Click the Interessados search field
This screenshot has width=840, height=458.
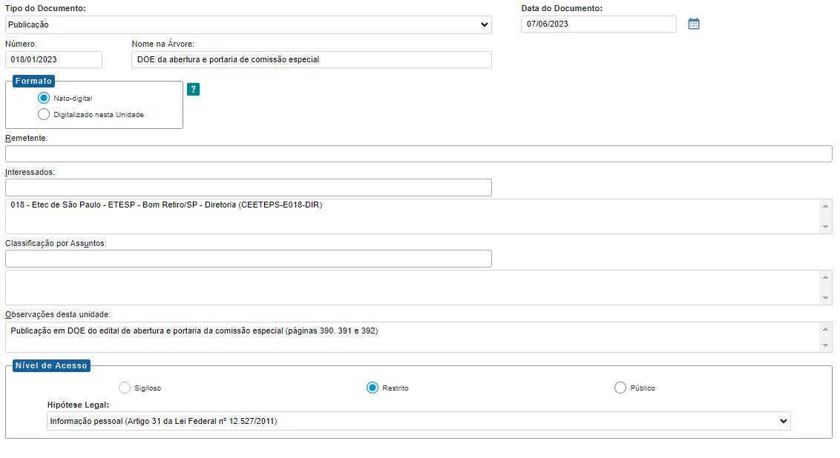(248, 187)
